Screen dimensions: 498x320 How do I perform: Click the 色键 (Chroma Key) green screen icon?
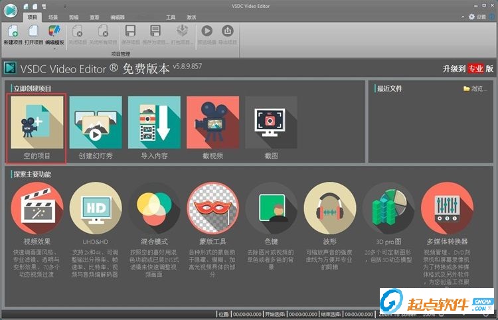(271, 208)
